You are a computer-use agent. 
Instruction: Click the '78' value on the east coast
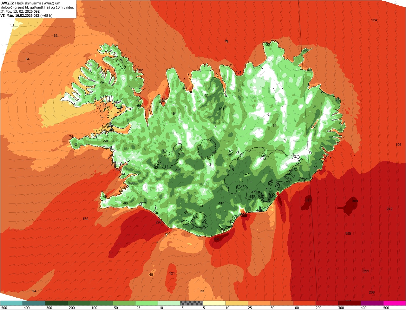tap(337, 100)
